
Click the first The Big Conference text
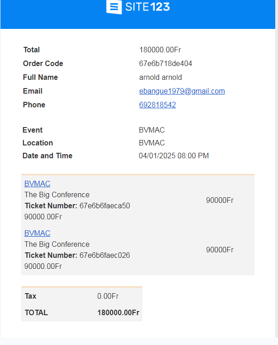[x=57, y=195]
